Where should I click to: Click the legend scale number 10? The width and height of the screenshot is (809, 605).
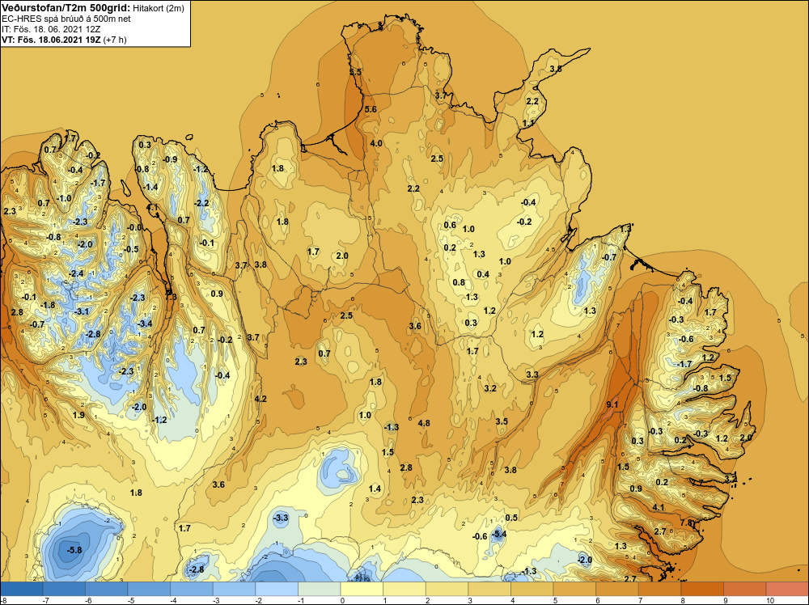click(770, 600)
